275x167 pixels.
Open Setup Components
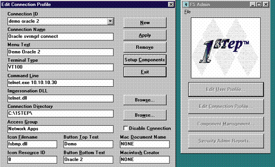(145, 60)
